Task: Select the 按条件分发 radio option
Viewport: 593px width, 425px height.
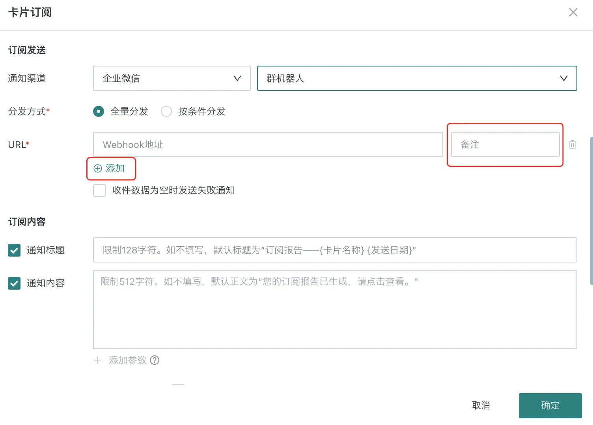Action: pyautogui.click(x=166, y=111)
